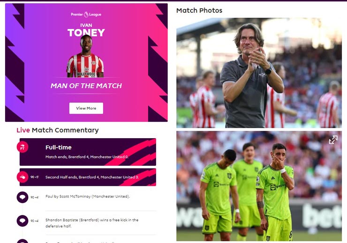The width and height of the screenshot is (347, 243).
Task: Open the photo of dejected United players
Action: pyautogui.click(x=259, y=186)
